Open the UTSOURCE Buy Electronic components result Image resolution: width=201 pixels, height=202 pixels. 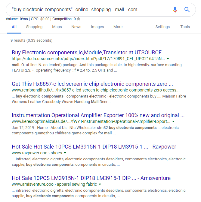[x=89, y=53]
